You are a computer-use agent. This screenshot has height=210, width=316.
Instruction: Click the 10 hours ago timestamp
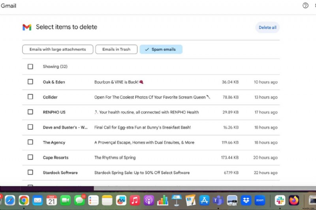click(x=265, y=82)
